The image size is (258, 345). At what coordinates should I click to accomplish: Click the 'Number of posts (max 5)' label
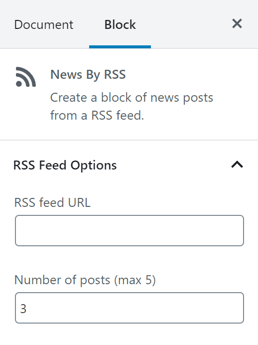pyautogui.click(x=85, y=280)
